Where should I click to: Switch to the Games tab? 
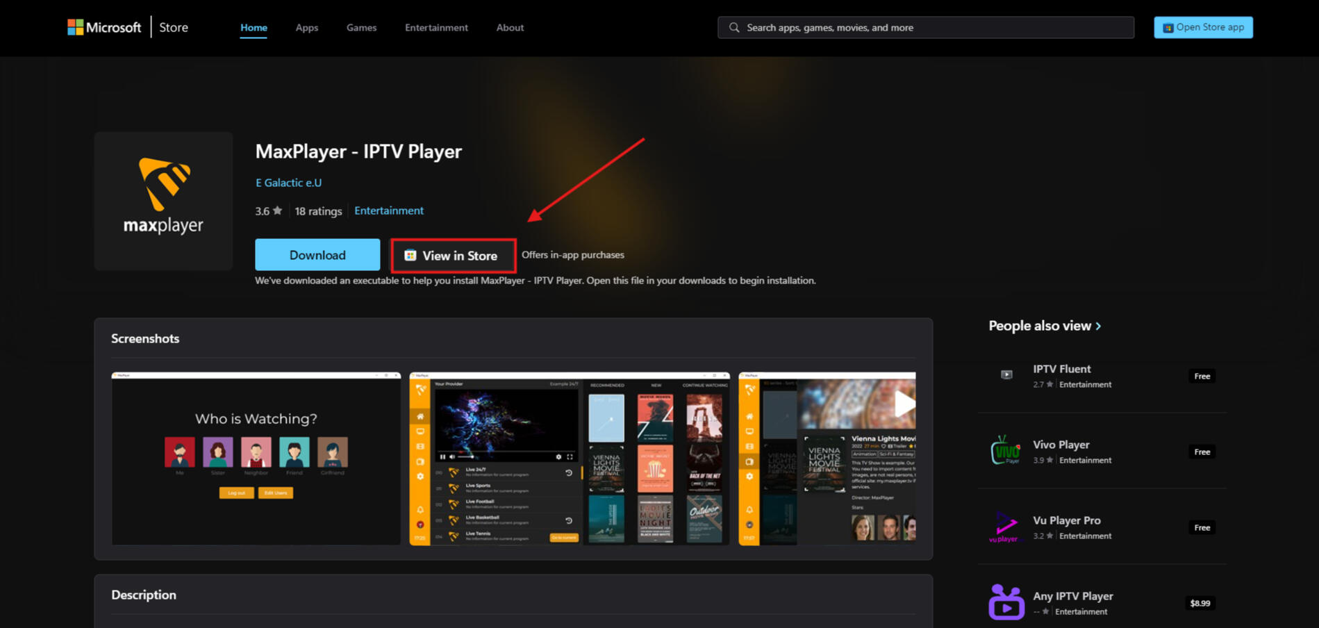pos(361,28)
